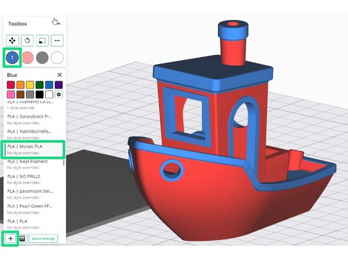Open Splice settings
348x261 pixels.
(x=43, y=239)
